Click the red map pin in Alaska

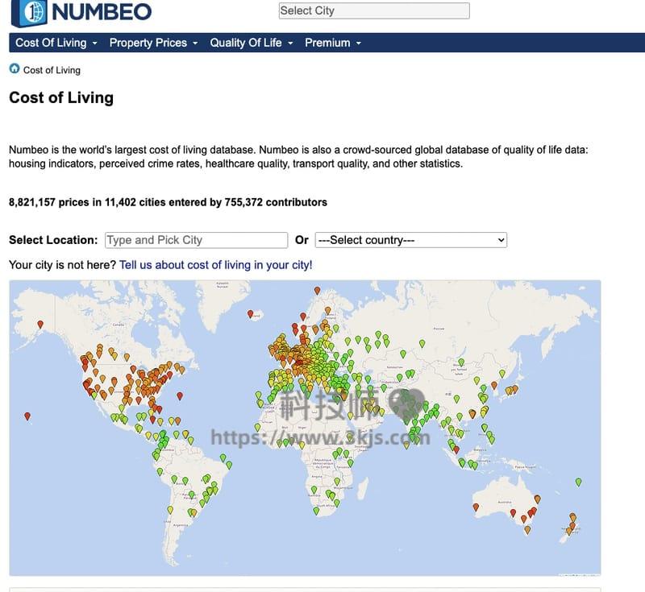(x=40, y=324)
